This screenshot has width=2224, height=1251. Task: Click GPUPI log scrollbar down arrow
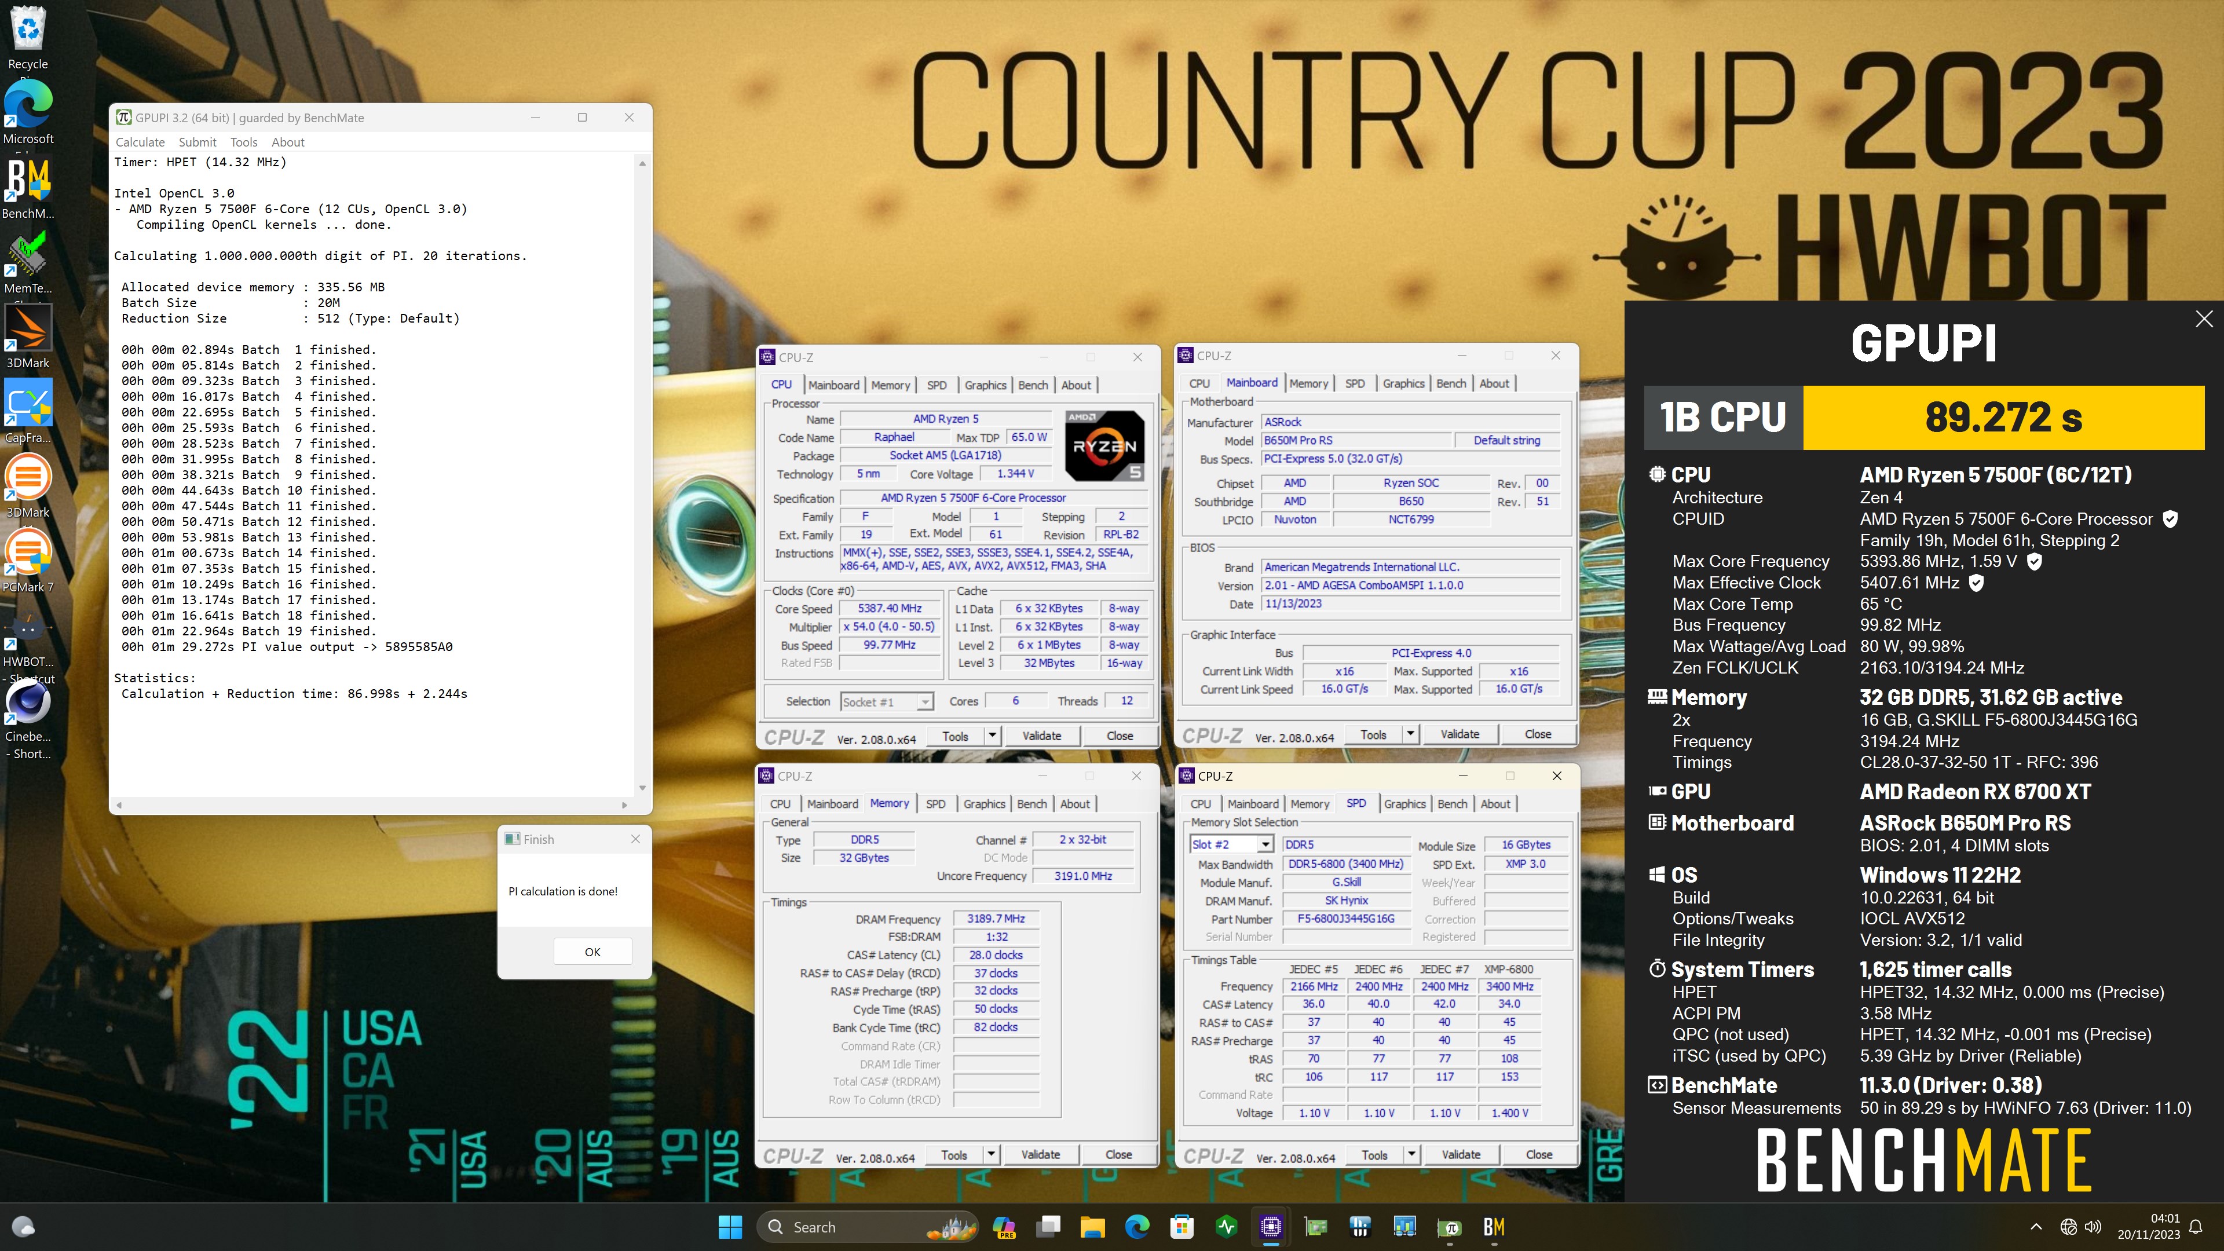[x=642, y=788]
